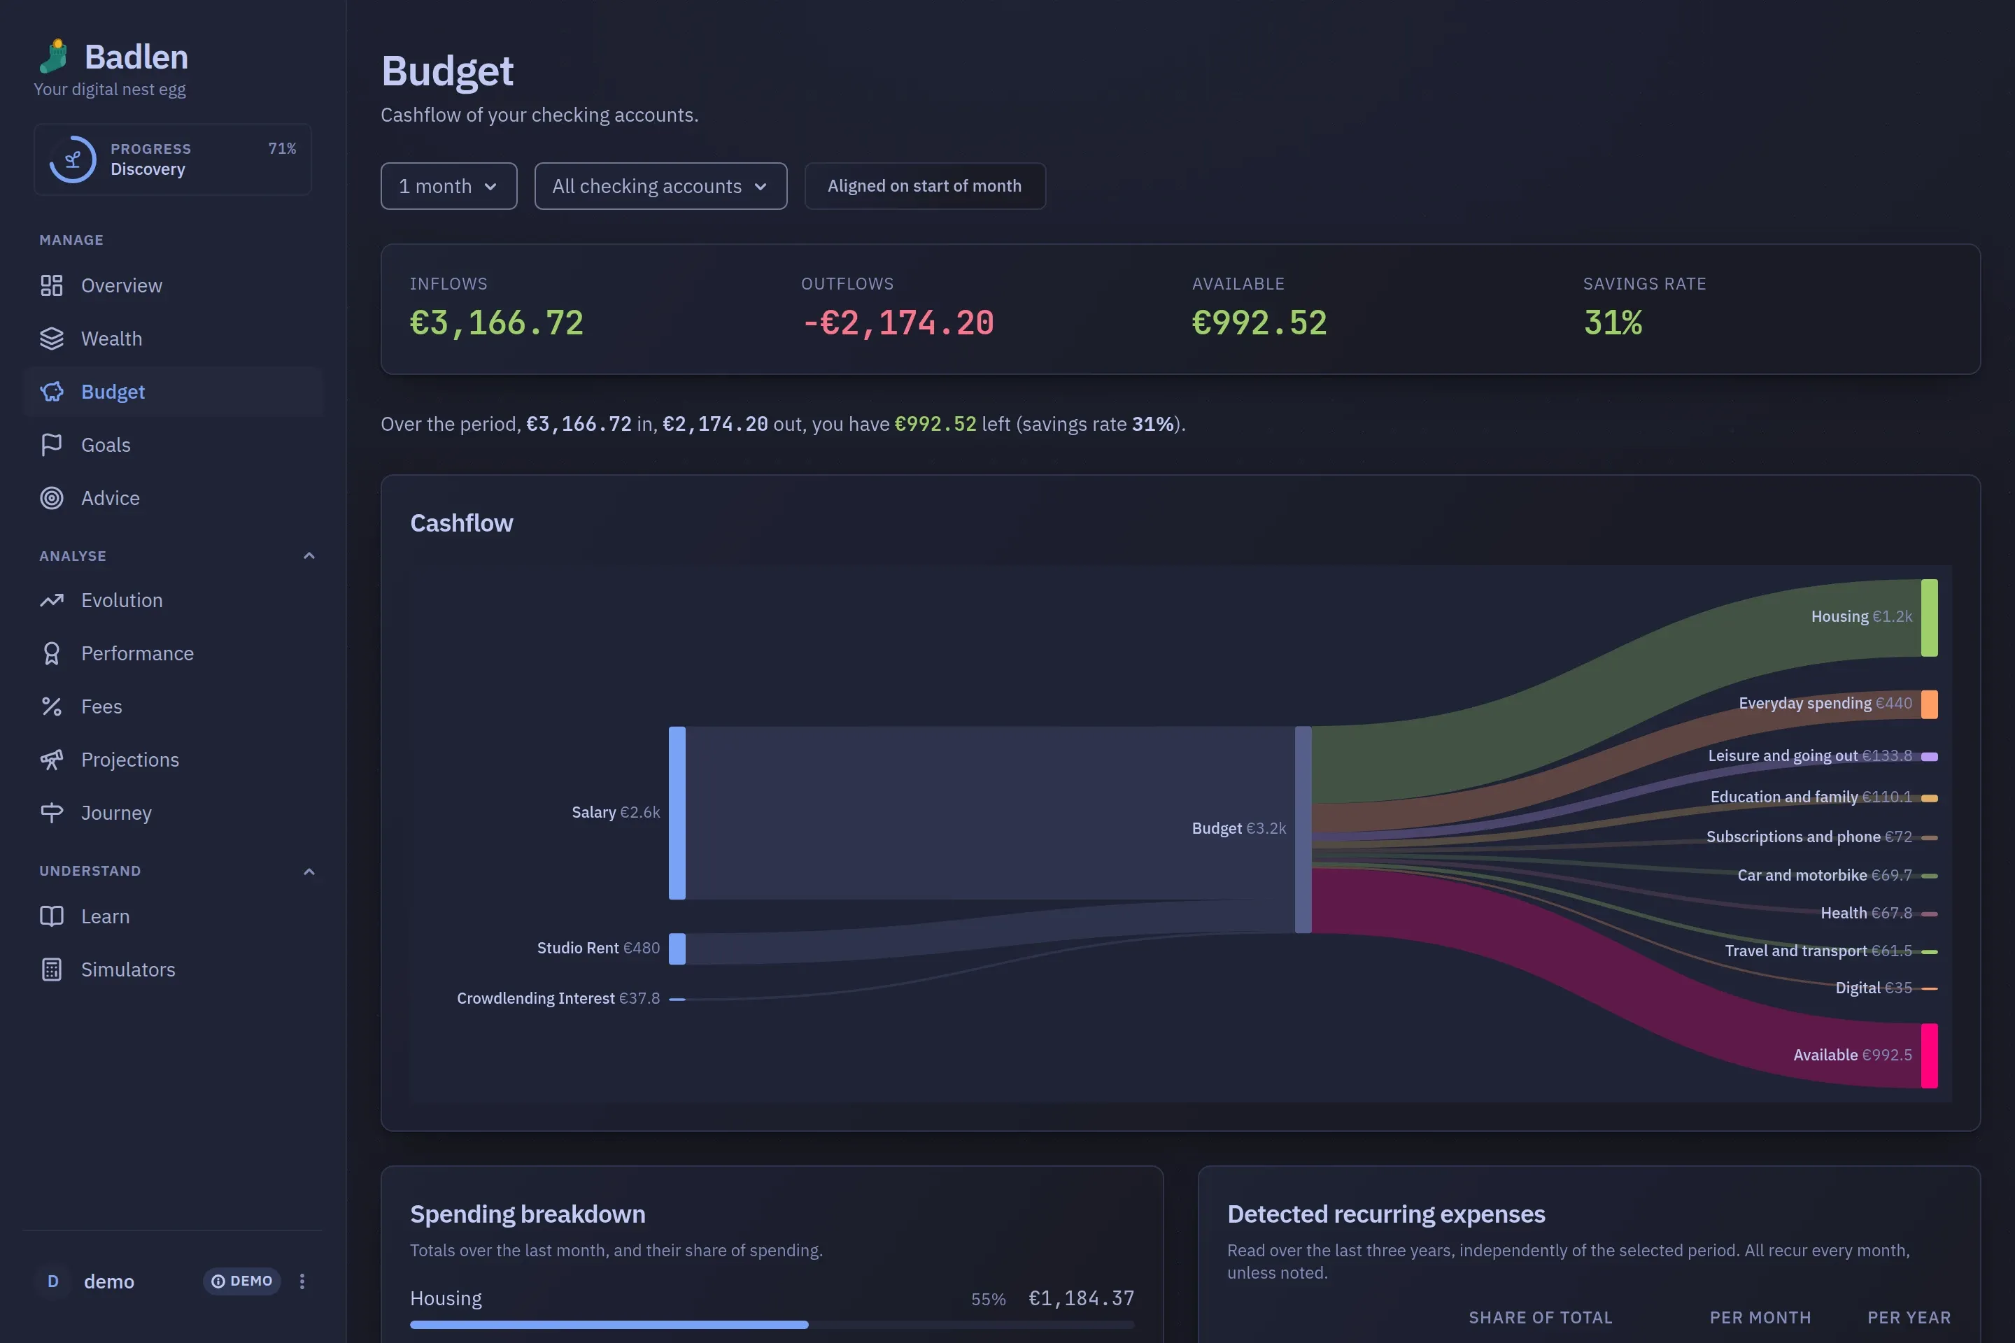Click the inflows value €3,166.72
Screen dimensions: 2015x1343
coord(497,323)
